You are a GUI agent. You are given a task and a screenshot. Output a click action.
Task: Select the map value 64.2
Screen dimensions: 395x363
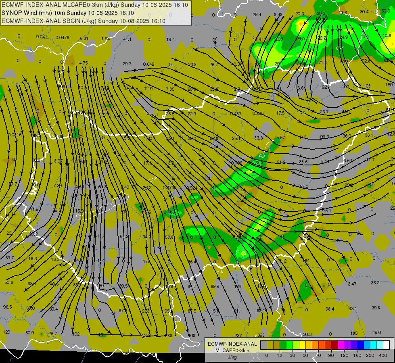coord(124,236)
